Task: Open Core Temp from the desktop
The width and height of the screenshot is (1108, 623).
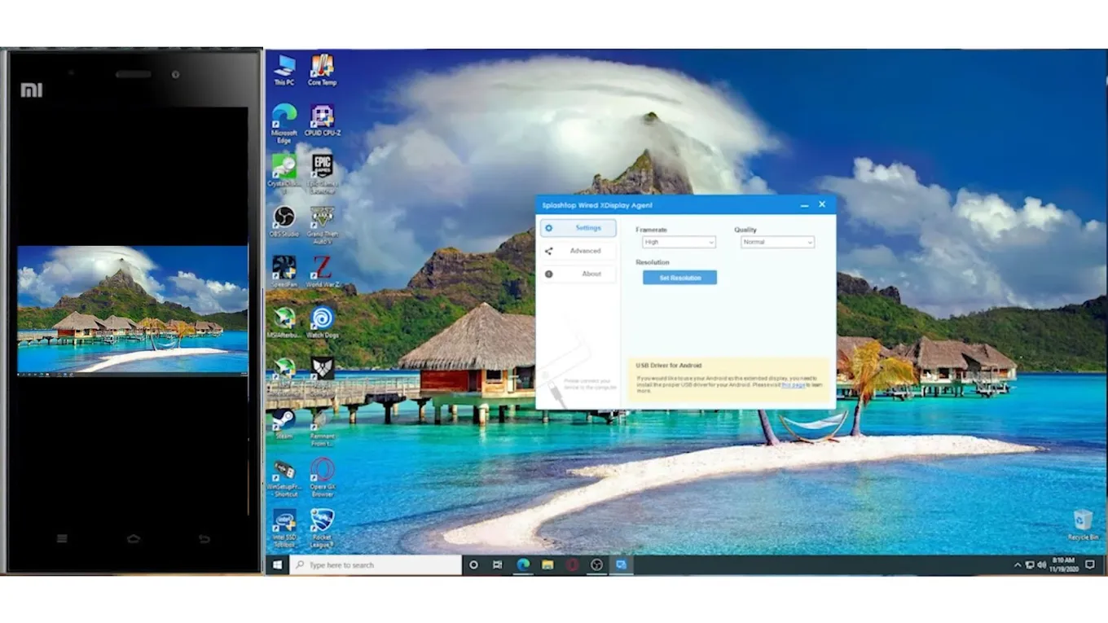Action: pos(321,65)
